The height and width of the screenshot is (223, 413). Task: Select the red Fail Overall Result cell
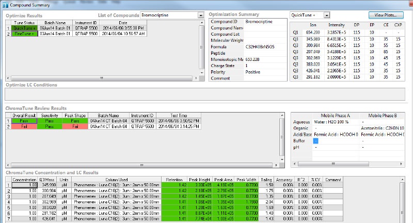(x=24, y=126)
